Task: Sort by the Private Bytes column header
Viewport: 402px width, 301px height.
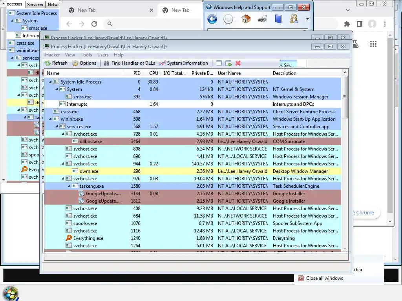Action: tap(201, 73)
